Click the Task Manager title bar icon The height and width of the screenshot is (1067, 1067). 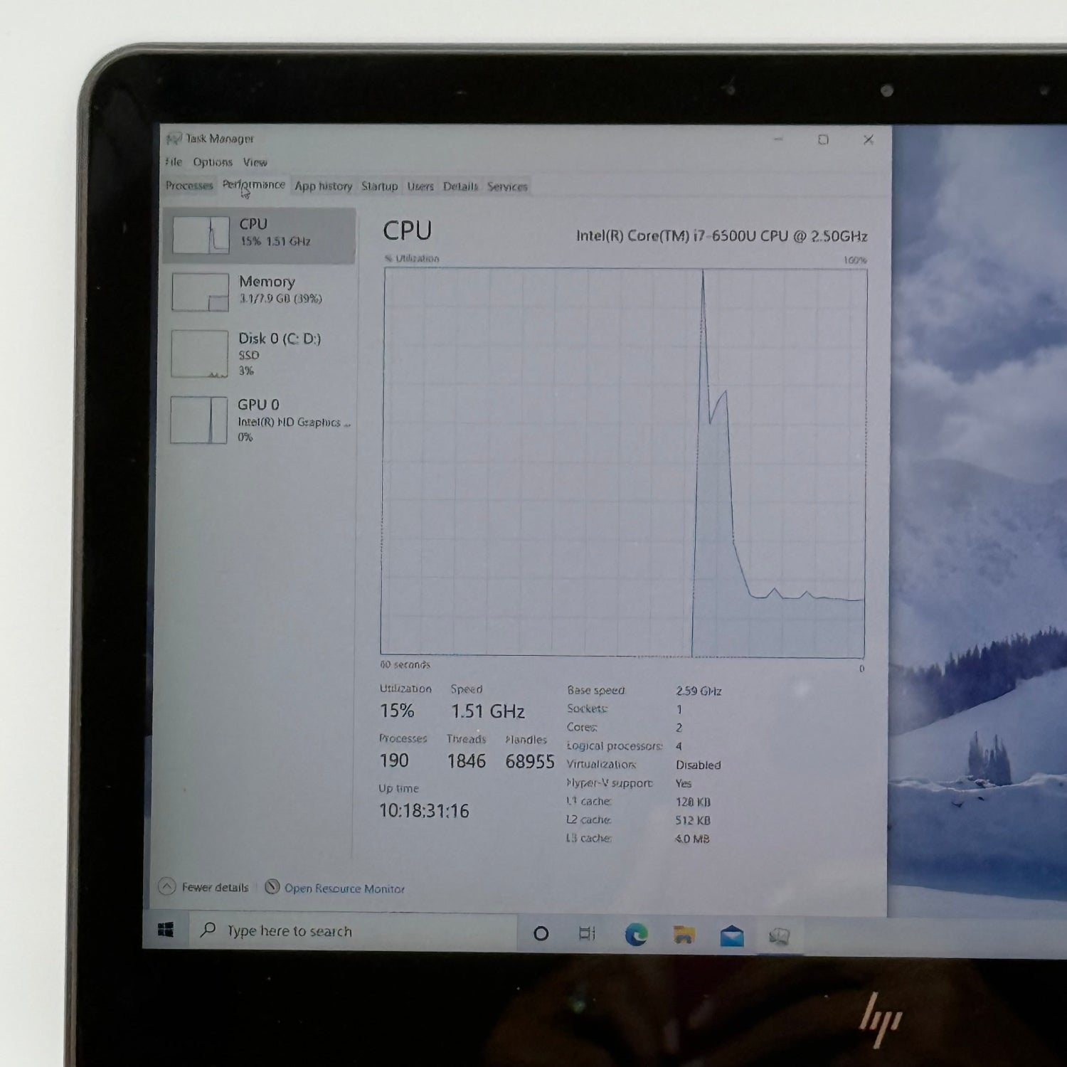[x=174, y=138]
